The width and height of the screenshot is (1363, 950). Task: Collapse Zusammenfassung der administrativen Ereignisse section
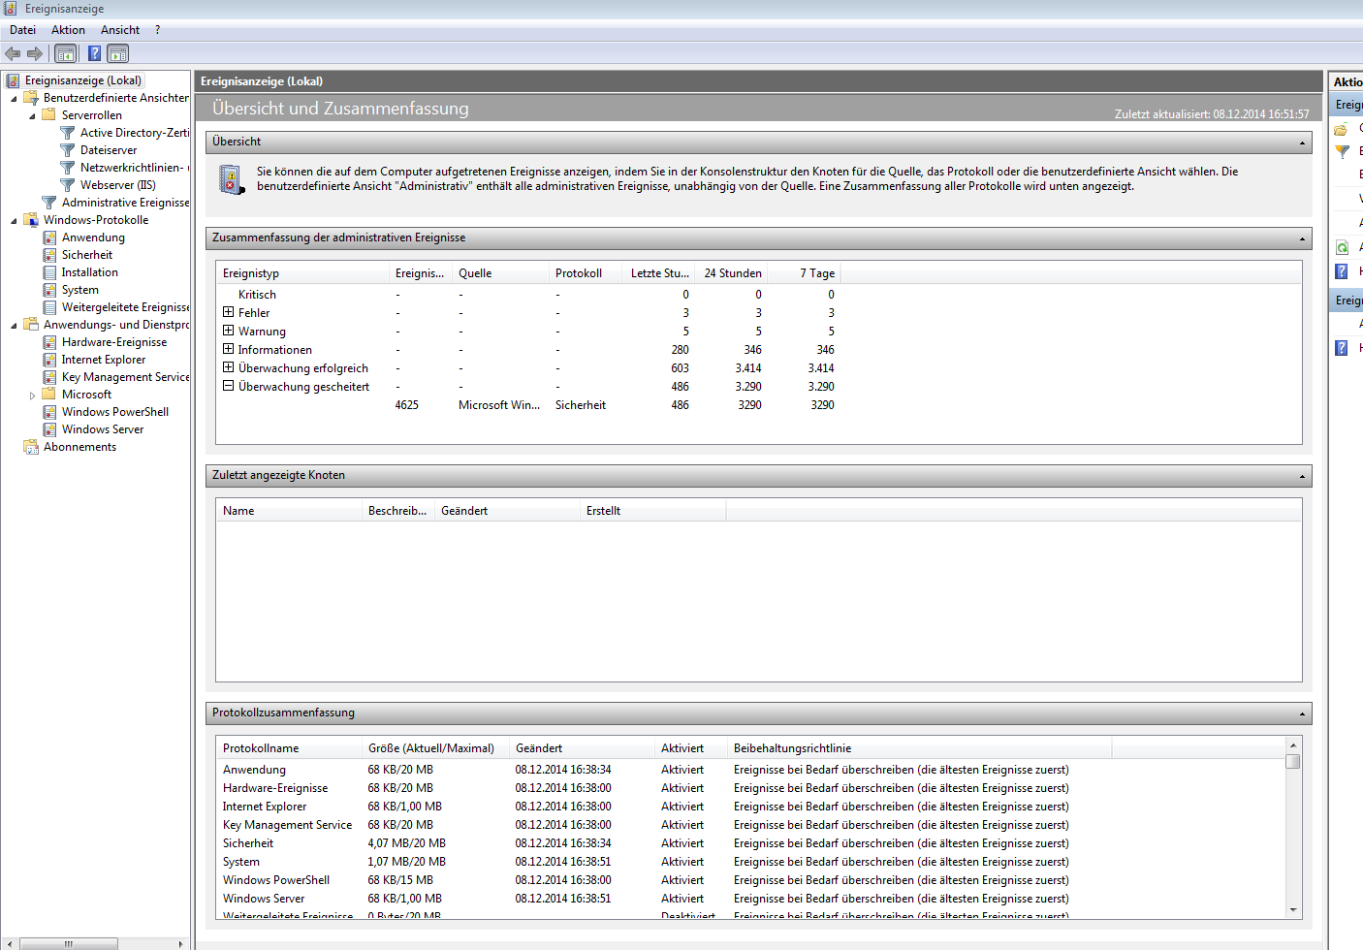pos(1302,238)
